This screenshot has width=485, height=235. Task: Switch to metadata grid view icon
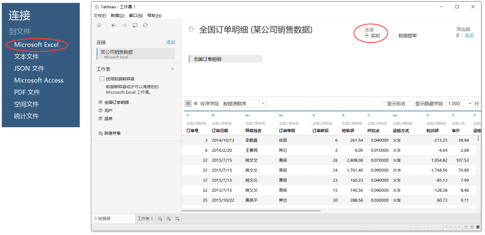point(195,103)
